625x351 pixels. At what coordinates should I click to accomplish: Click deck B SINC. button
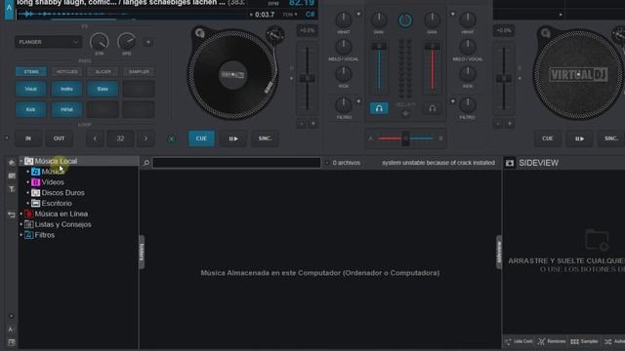coord(611,138)
